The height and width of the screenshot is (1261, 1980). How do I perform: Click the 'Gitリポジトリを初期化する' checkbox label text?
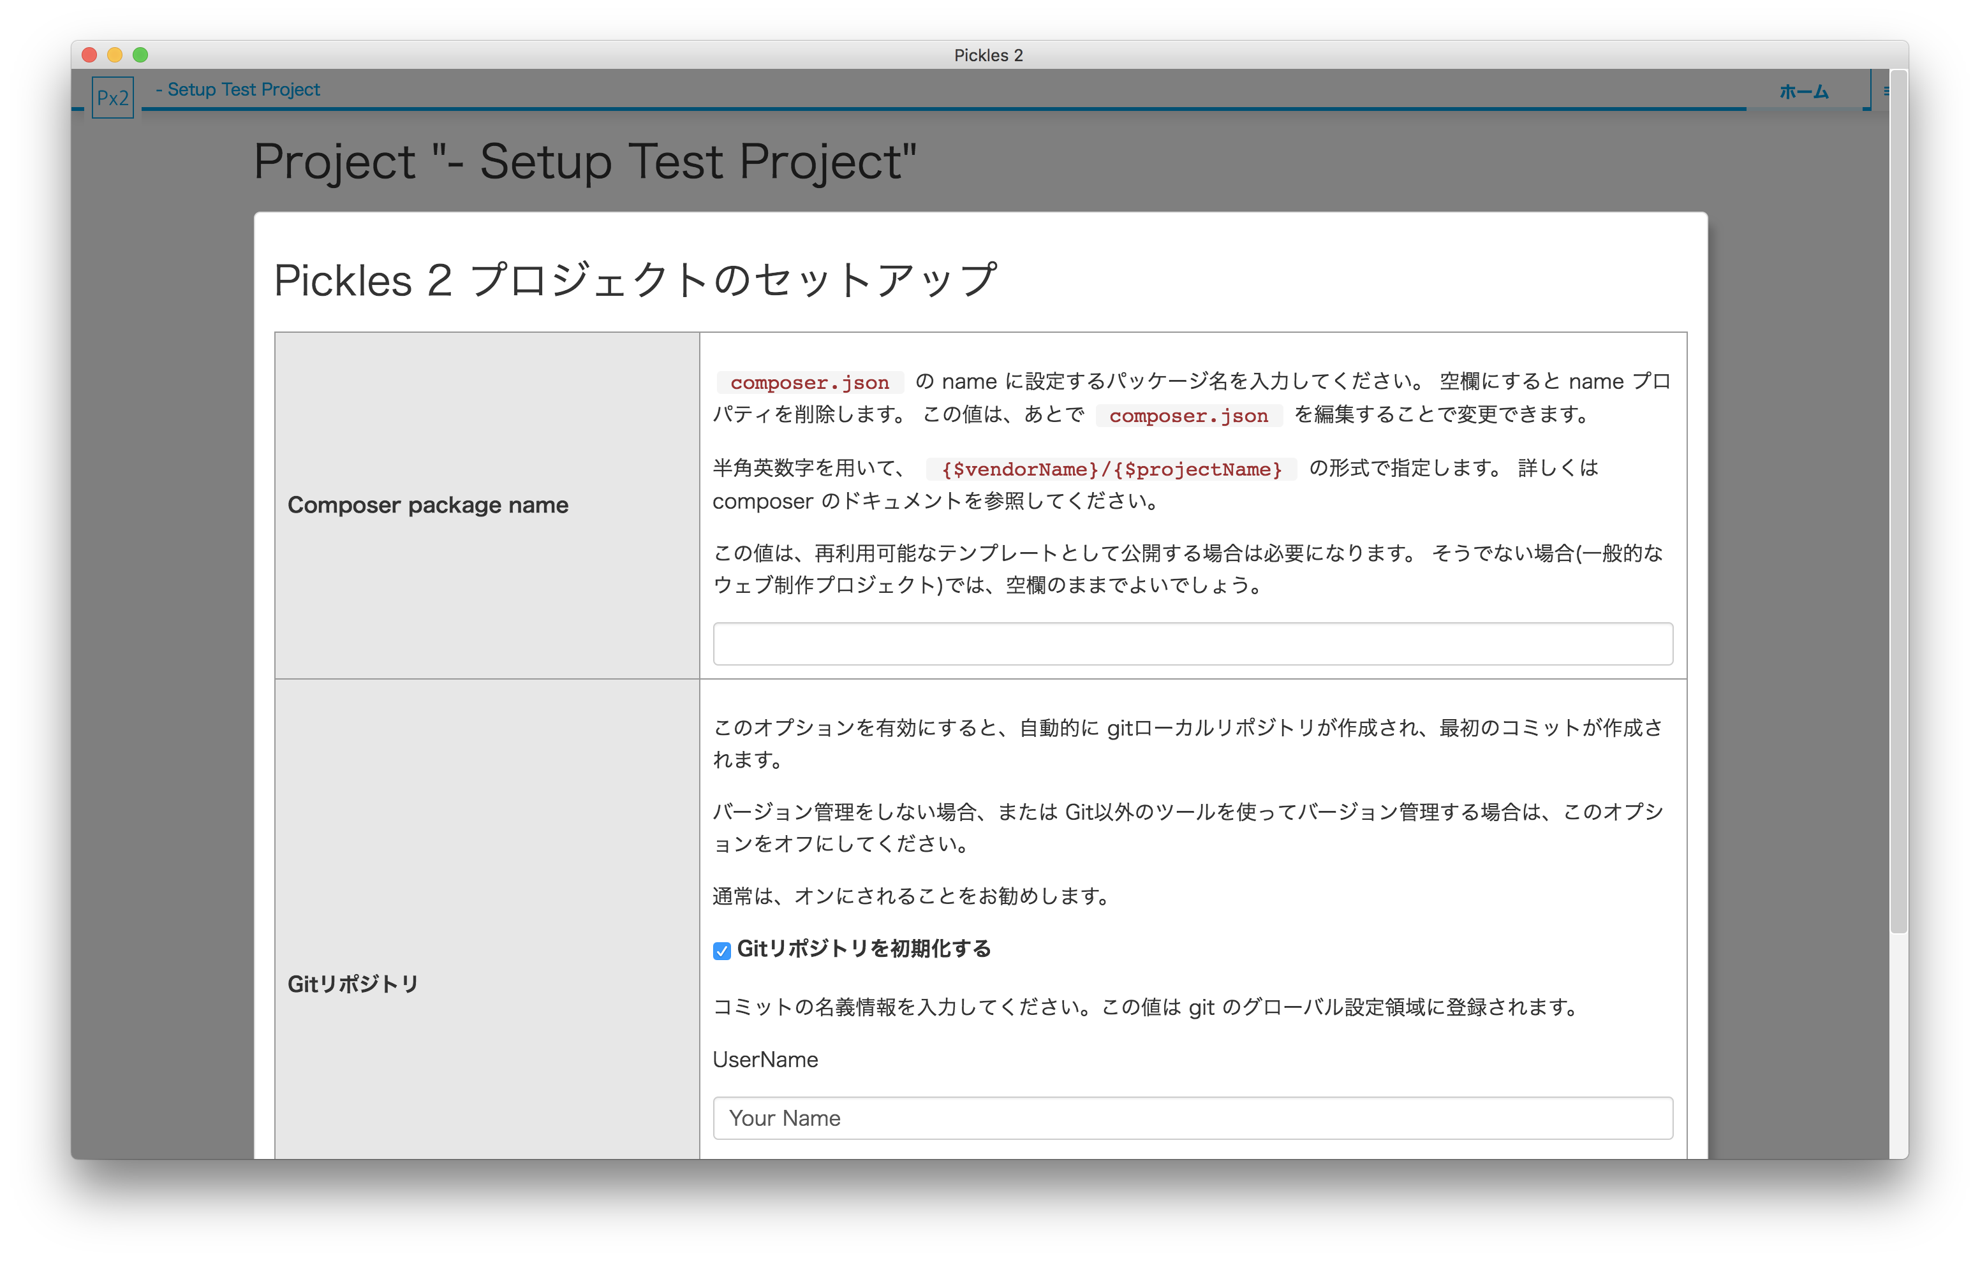tap(863, 949)
